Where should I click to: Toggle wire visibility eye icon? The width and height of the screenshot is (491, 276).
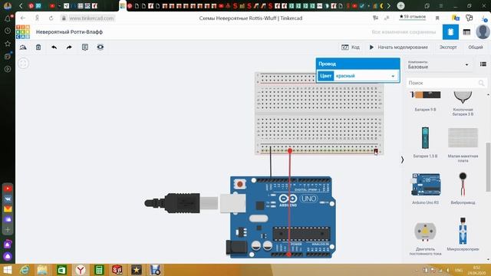point(101,48)
